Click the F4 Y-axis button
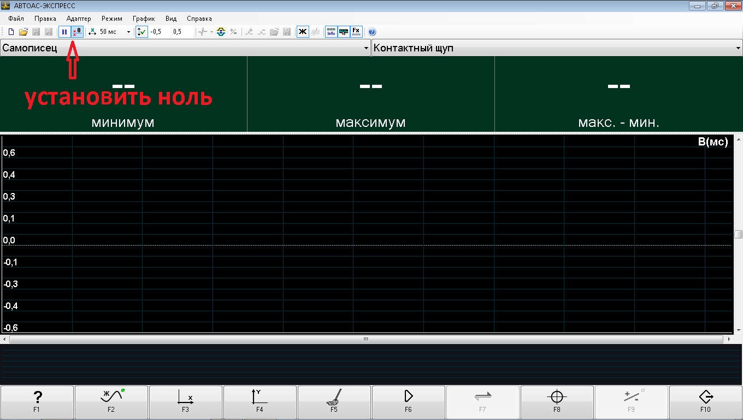Image resolution: width=743 pixels, height=420 pixels. (x=260, y=402)
